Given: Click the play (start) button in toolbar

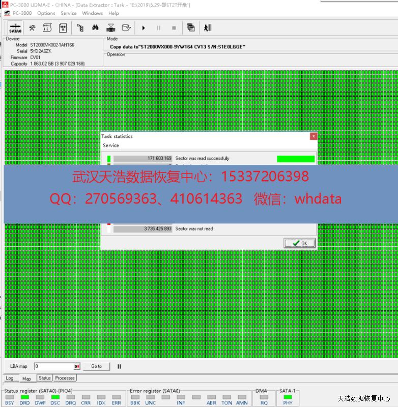Looking at the screenshot, I should coord(144,27).
